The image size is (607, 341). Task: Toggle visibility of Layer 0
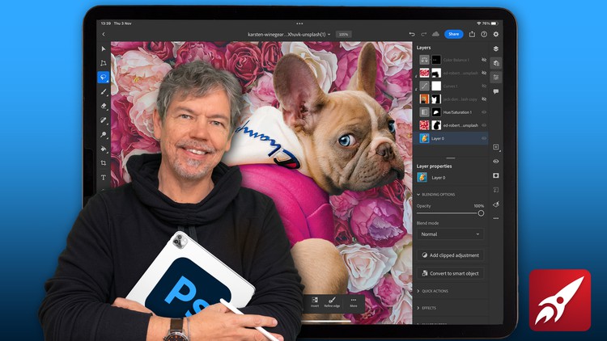pos(484,138)
